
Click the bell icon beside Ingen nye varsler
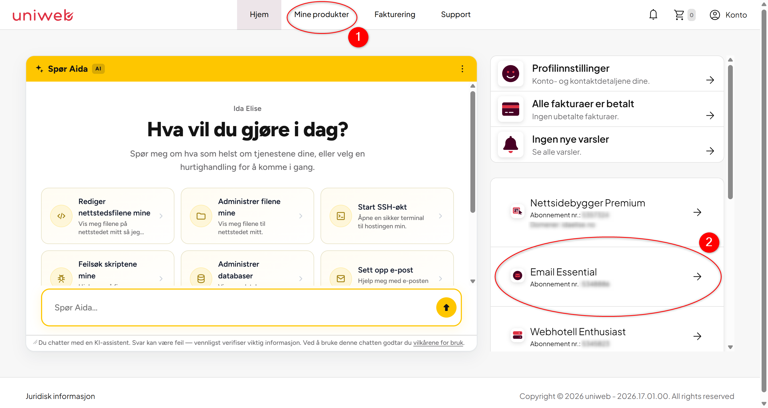(x=510, y=145)
